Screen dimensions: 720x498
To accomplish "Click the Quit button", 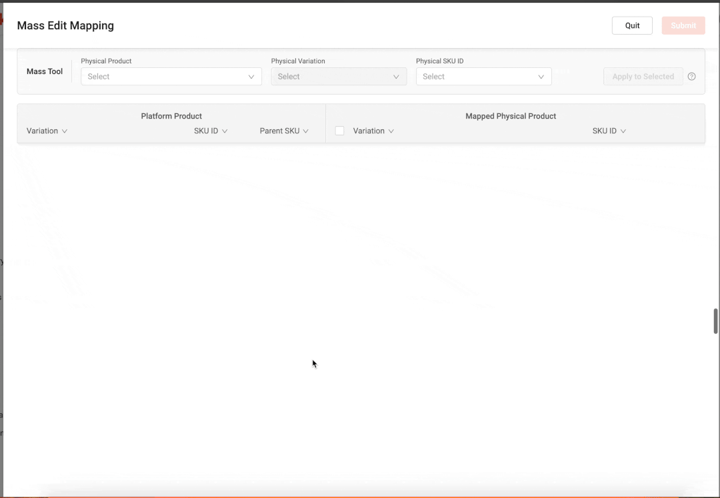I will 632,26.
